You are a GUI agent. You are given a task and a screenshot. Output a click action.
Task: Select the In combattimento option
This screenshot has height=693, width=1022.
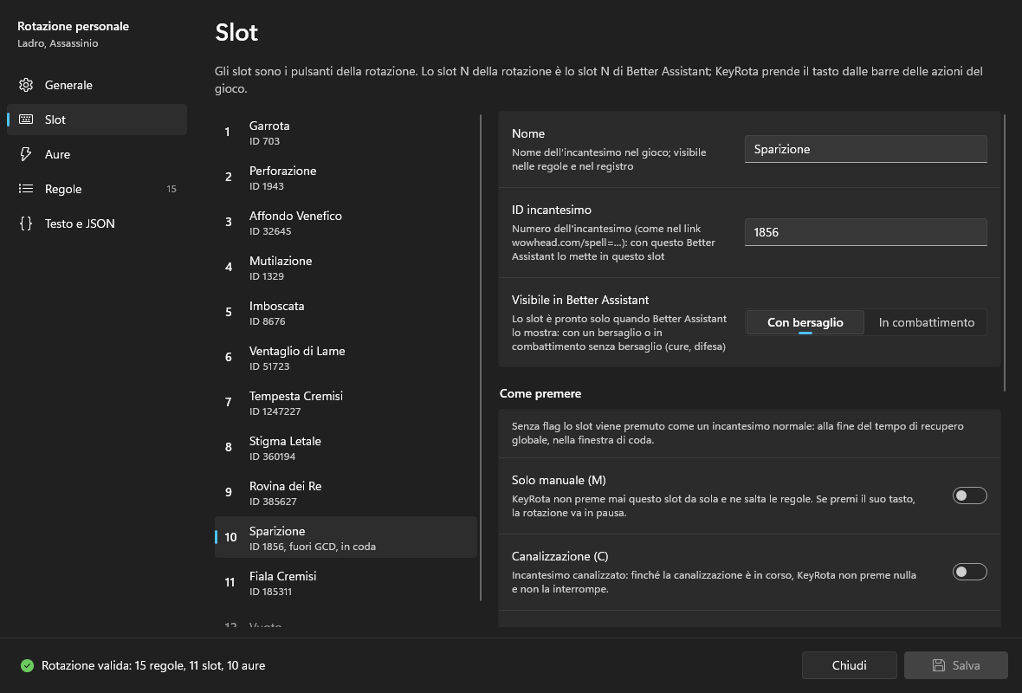pyautogui.click(x=926, y=322)
